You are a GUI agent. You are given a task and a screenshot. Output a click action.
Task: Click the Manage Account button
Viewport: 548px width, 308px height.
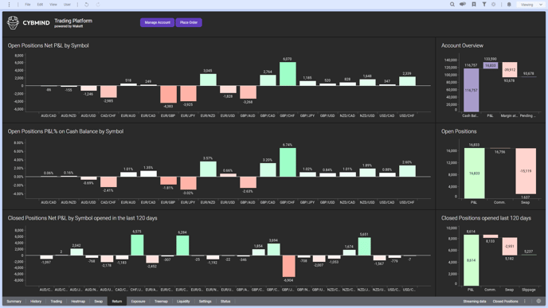pyautogui.click(x=157, y=22)
